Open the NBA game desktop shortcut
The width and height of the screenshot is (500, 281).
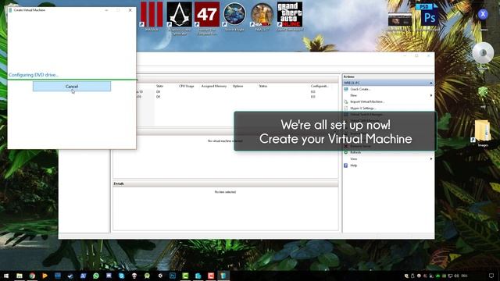(262, 16)
